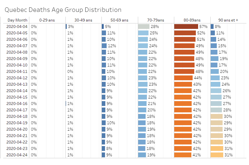Click the 80-89ans column header

(192, 20)
